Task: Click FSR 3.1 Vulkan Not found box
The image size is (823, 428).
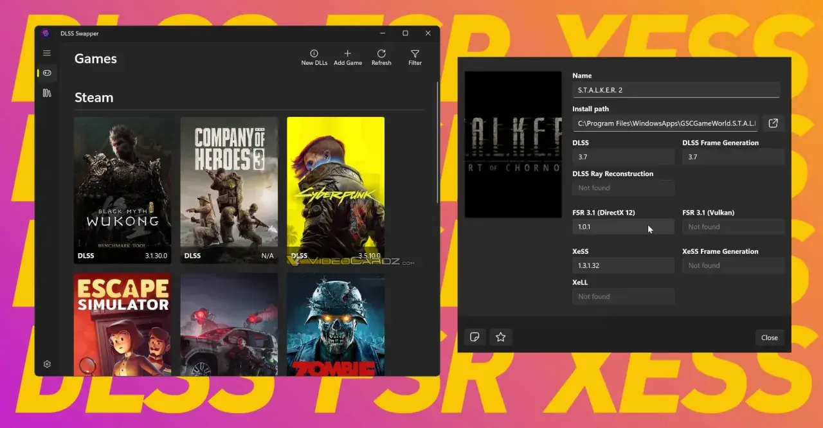Action: coord(733,227)
